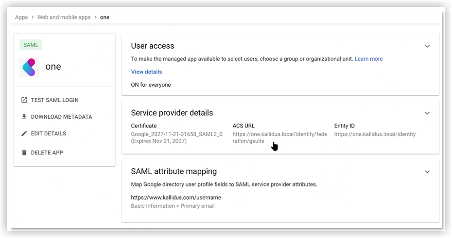Click the Entity ID URL value
The width and height of the screenshot is (452, 238).
click(x=375, y=134)
